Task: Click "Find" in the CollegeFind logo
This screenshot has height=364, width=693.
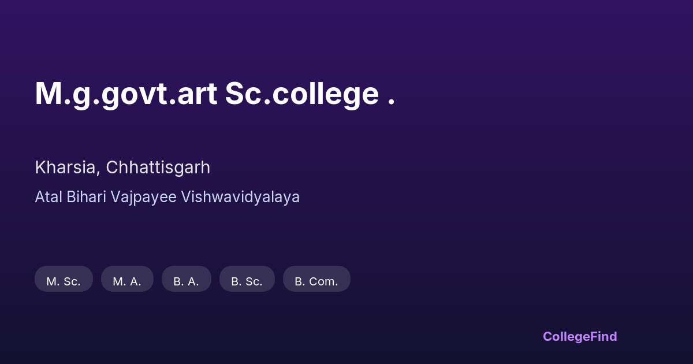Action: tap(604, 336)
